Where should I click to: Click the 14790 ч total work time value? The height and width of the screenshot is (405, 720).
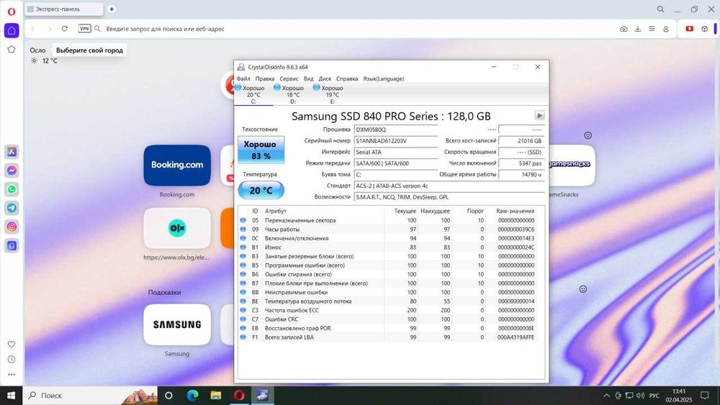pos(521,174)
